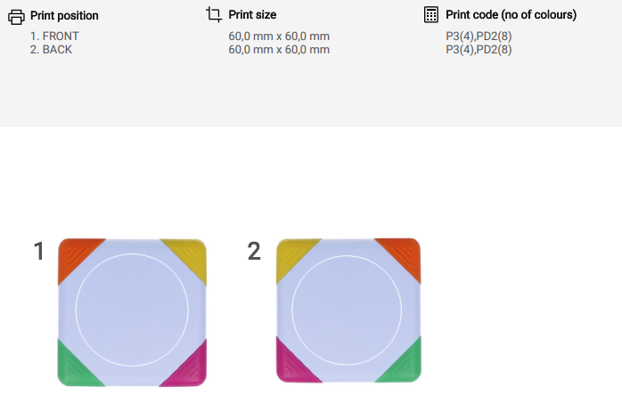The height and width of the screenshot is (418, 622).
Task: Click the crop icon beside Print size
Action: 213,14
